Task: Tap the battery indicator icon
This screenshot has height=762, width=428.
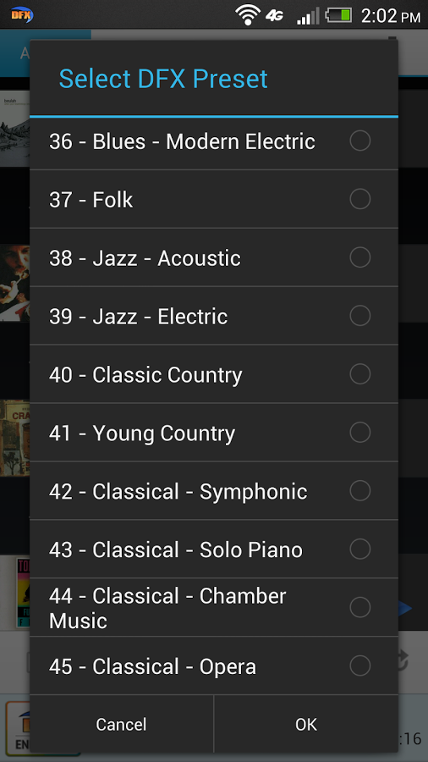Action: point(338,15)
